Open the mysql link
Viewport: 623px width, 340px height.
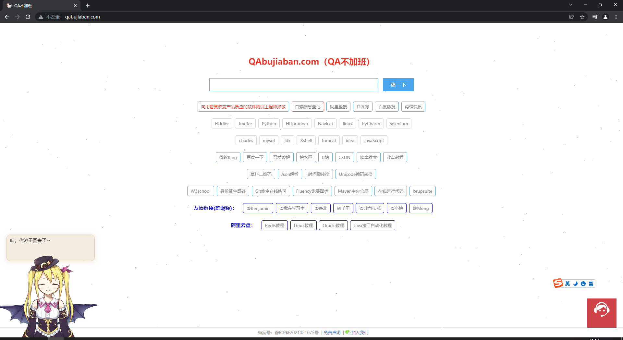tap(269, 140)
